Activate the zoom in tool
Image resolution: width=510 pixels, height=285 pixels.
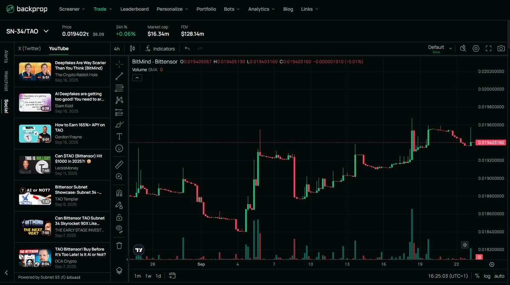pyautogui.click(x=119, y=177)
